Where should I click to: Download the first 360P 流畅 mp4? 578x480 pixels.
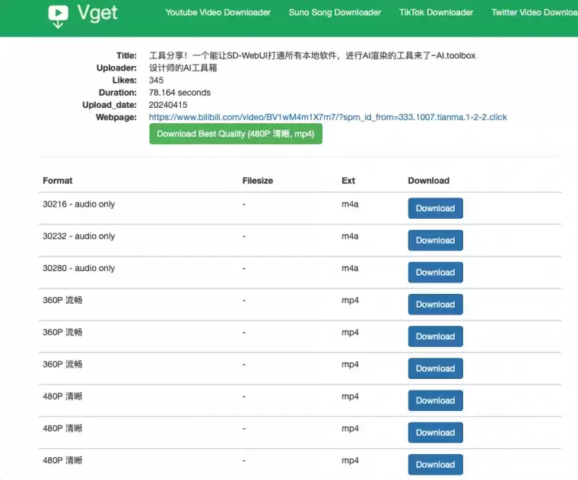[435, 305]
